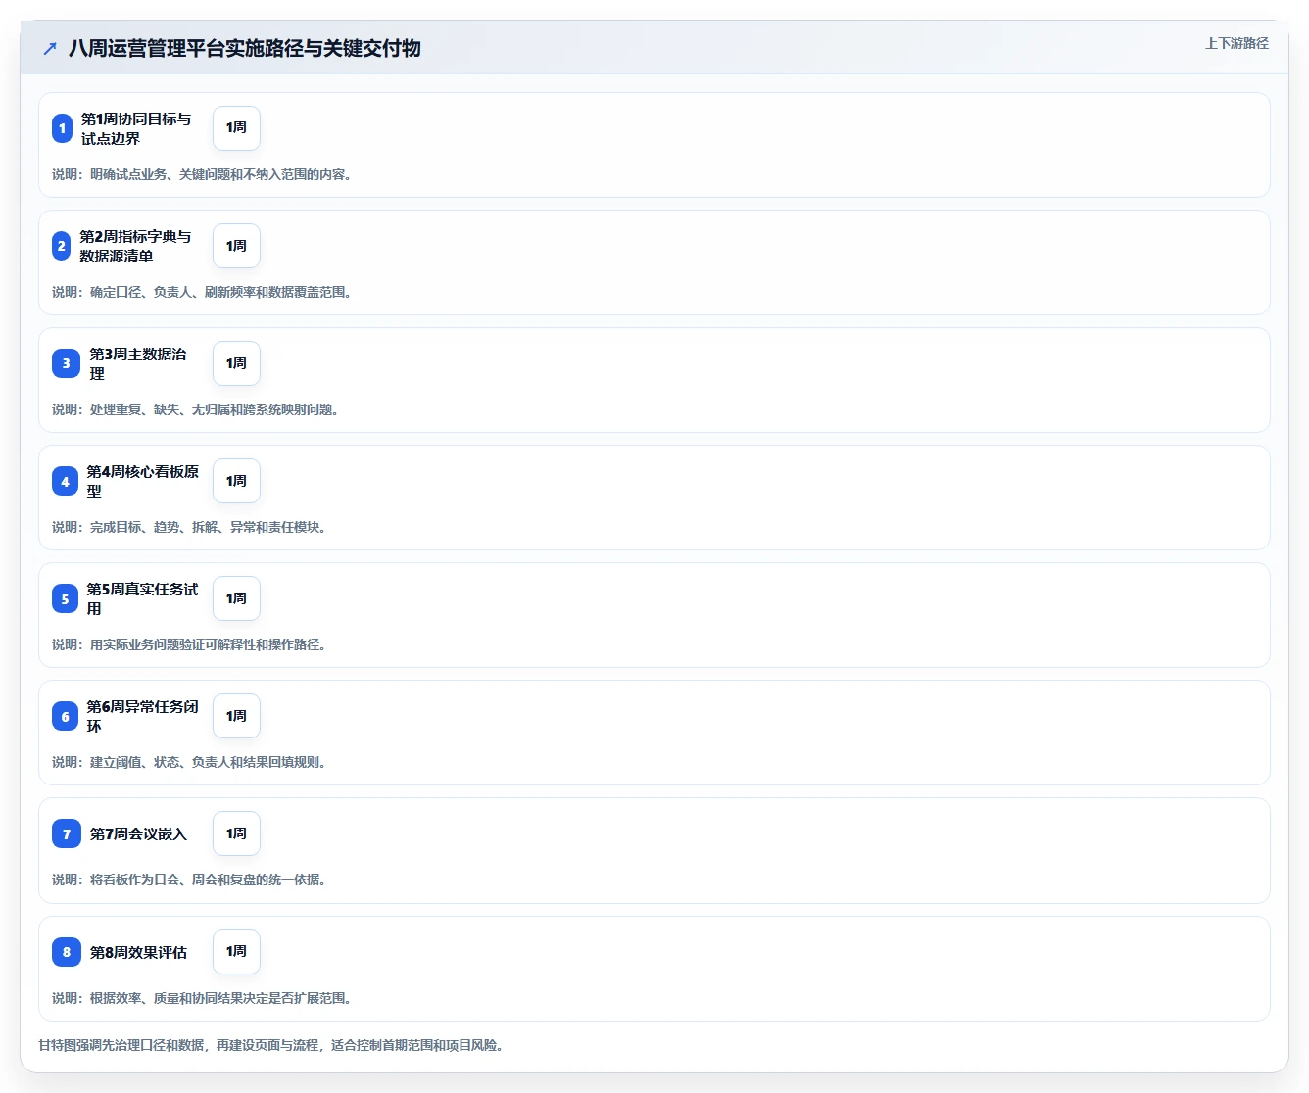Select the step 3 number badge
Image resolution: width=1309 pixels, height=1093 pixels.
pyautogui.click(x=67, y=363)
